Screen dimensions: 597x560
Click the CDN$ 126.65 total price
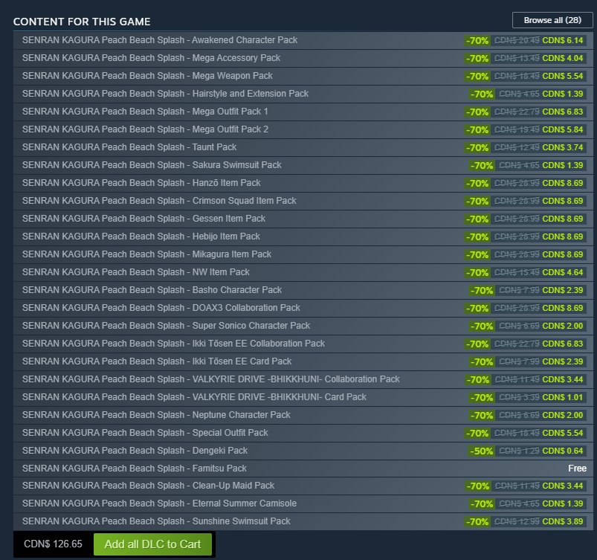pos(53,544)
